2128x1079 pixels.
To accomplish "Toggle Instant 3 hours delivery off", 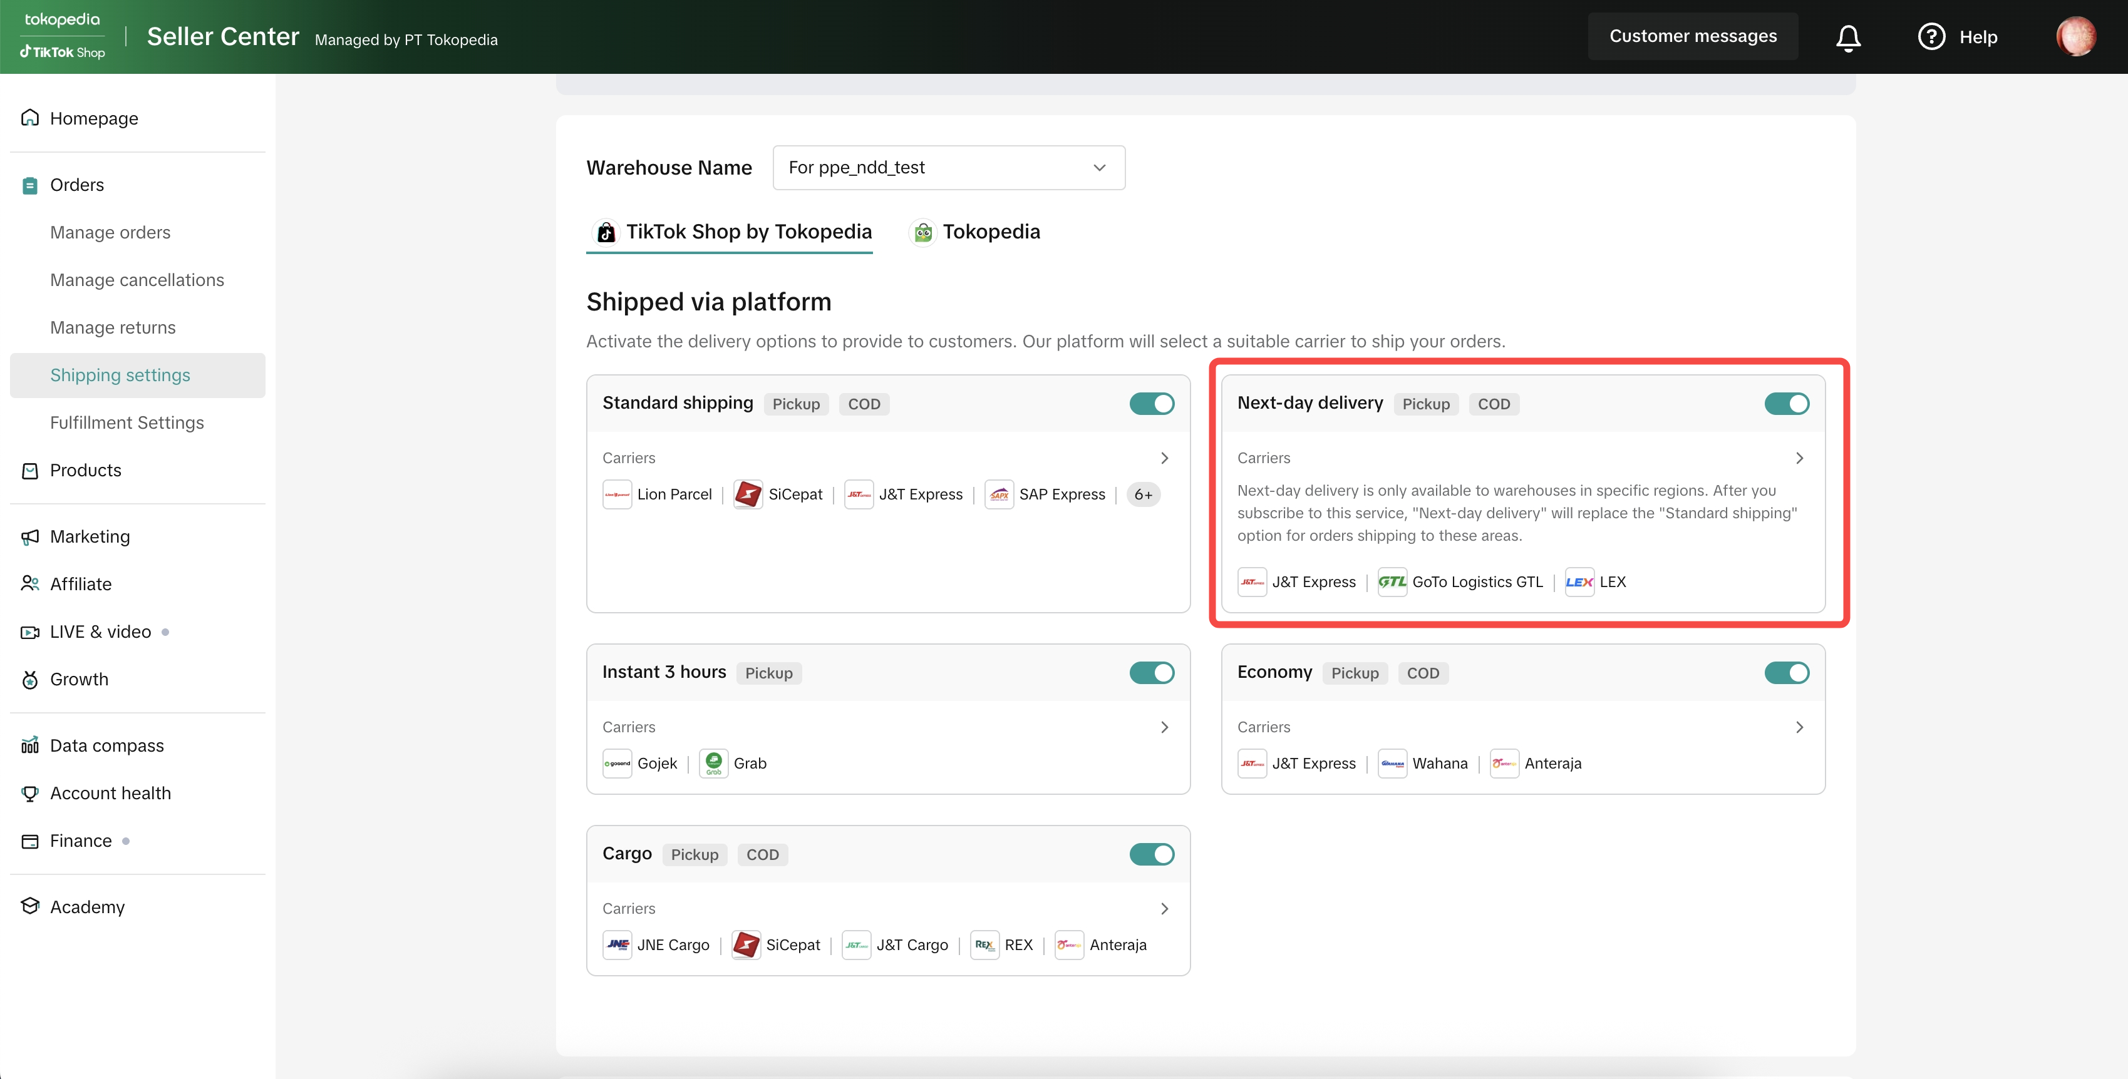I will [x=1152, y=673].
